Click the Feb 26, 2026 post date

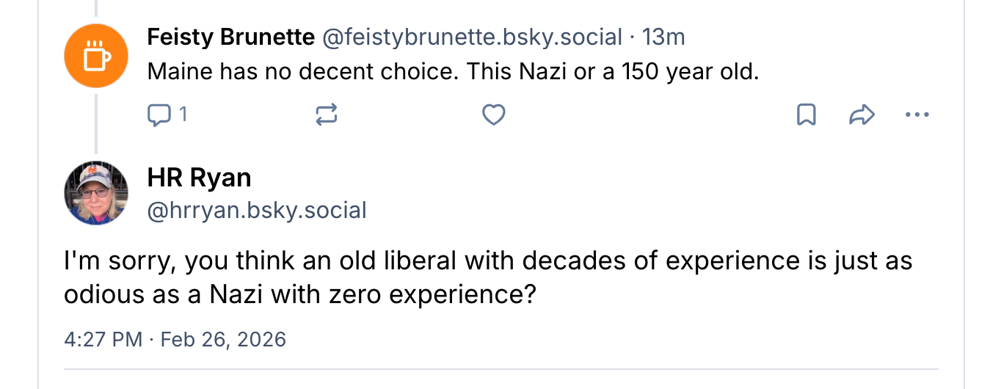tap(223, 340)
